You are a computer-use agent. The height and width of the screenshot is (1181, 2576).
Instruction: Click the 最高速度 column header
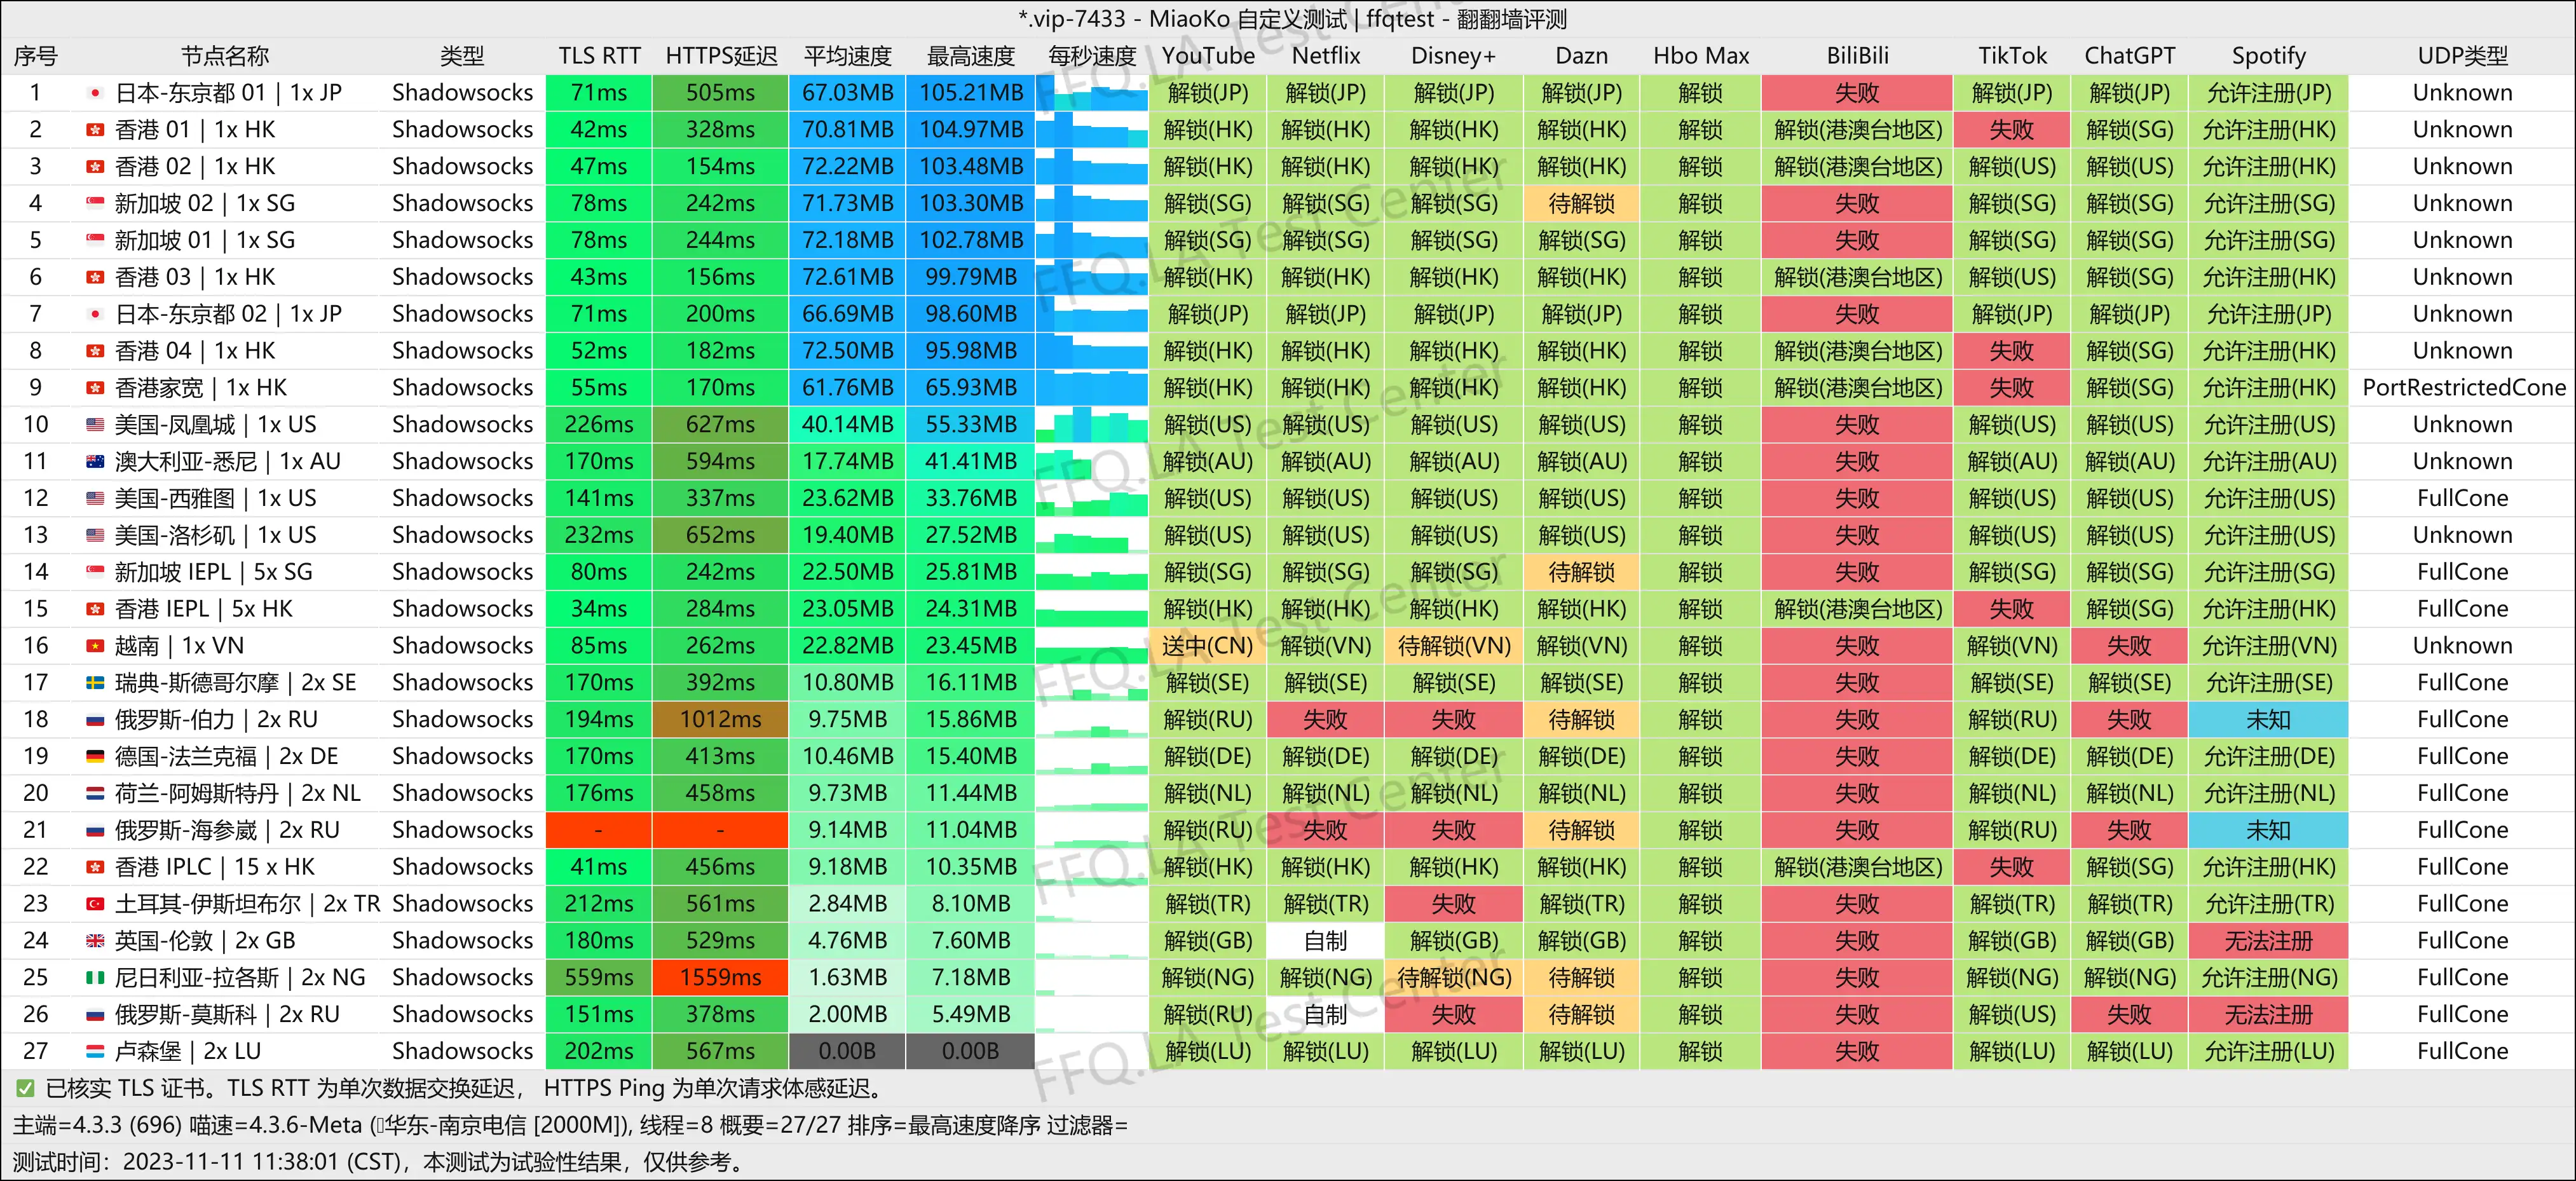pyautogui.click(x=970, y=56)
